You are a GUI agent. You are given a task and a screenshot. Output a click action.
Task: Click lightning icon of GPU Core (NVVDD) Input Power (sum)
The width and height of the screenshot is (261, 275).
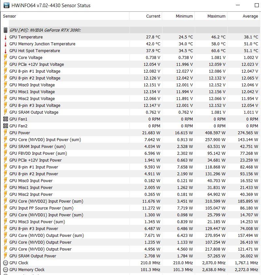(6, 139)
